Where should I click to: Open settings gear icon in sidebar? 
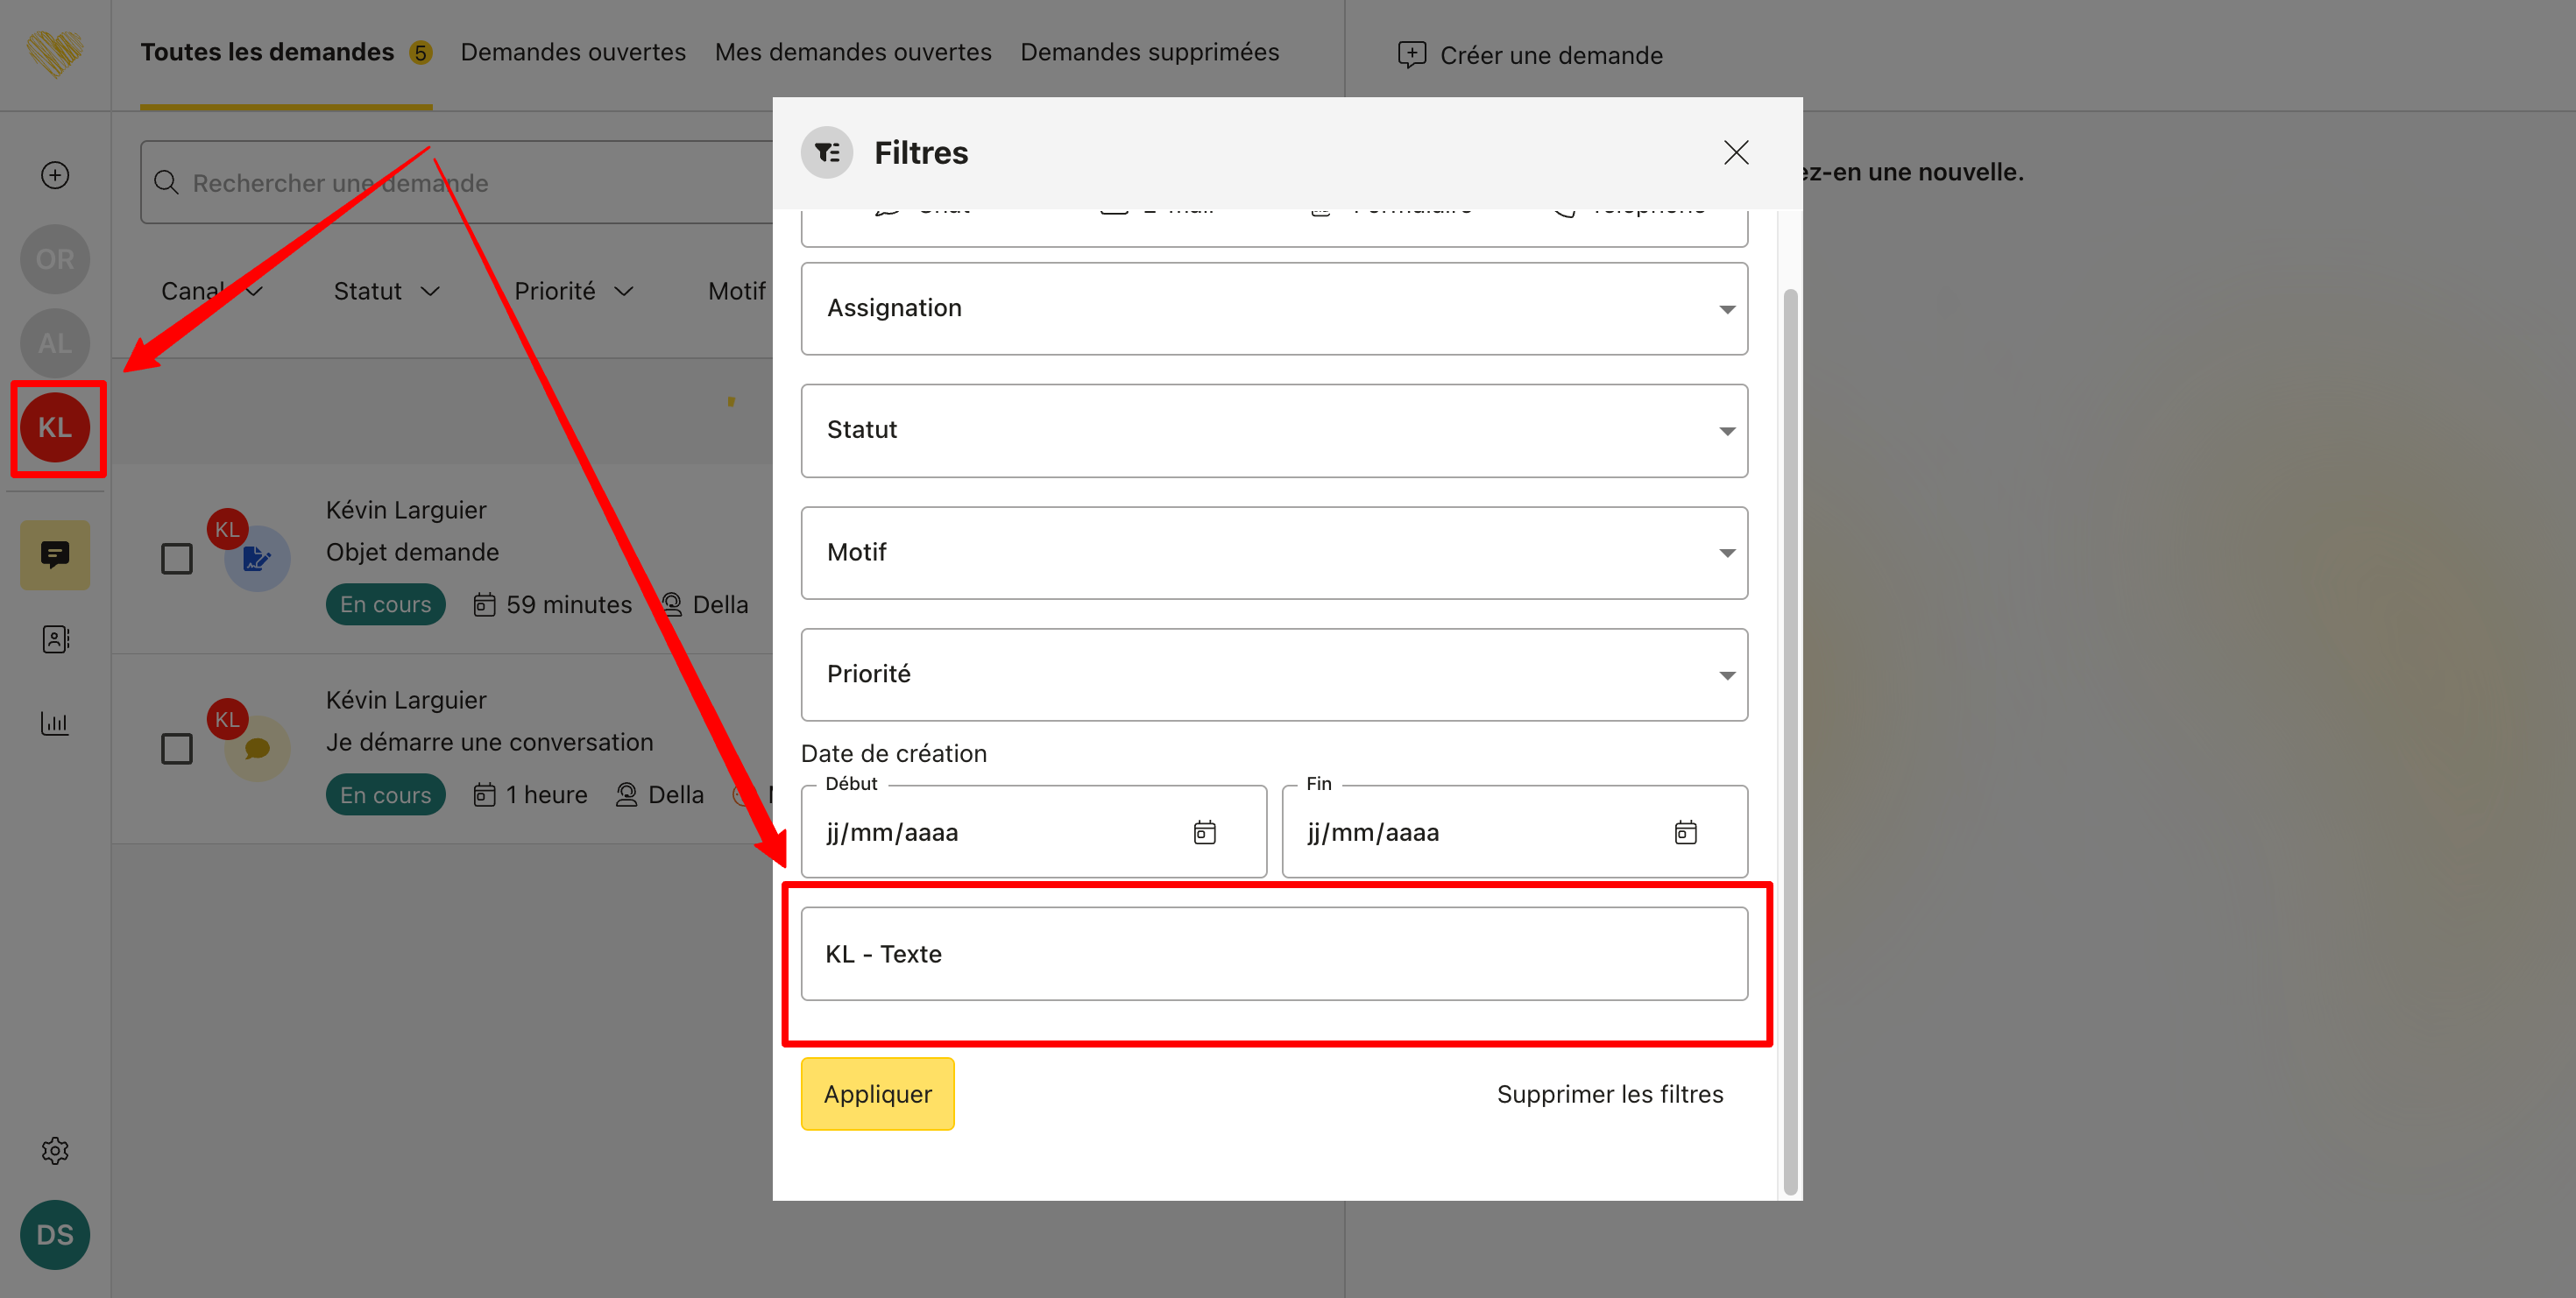[55, 1151]
